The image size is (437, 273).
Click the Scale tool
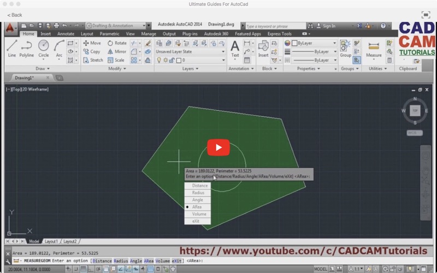point(116,60)
